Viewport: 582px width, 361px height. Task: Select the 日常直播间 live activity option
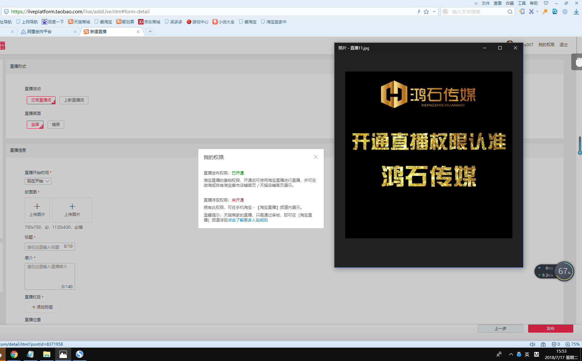41,100
